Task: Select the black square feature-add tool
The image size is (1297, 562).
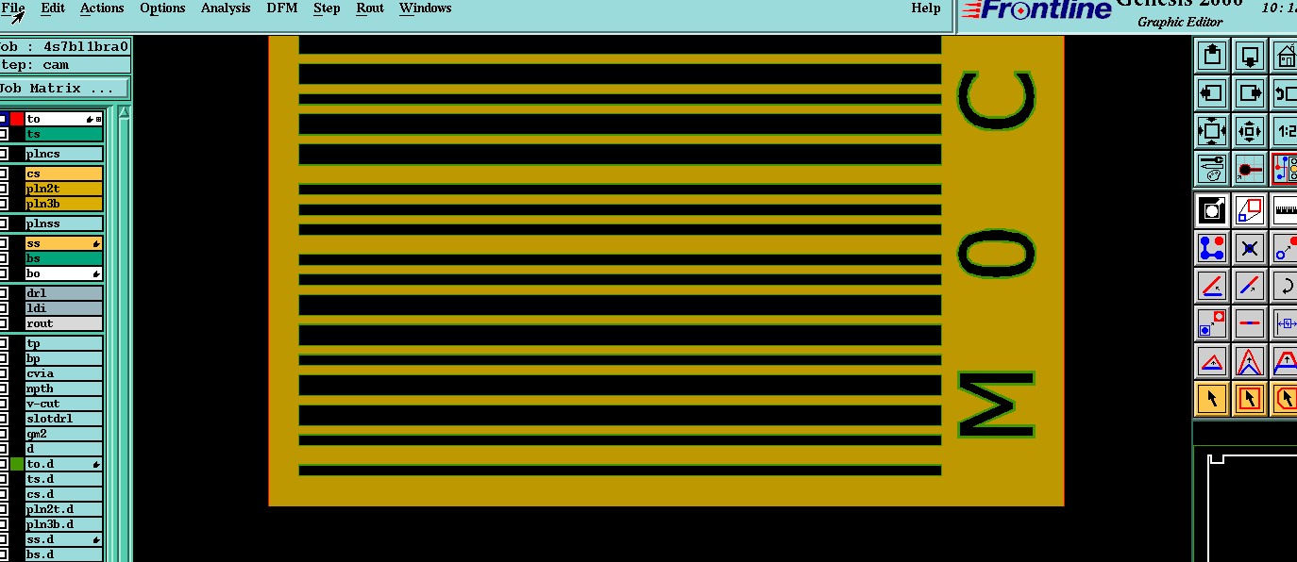Action: pyautogui.click(x=1213, y=209)
